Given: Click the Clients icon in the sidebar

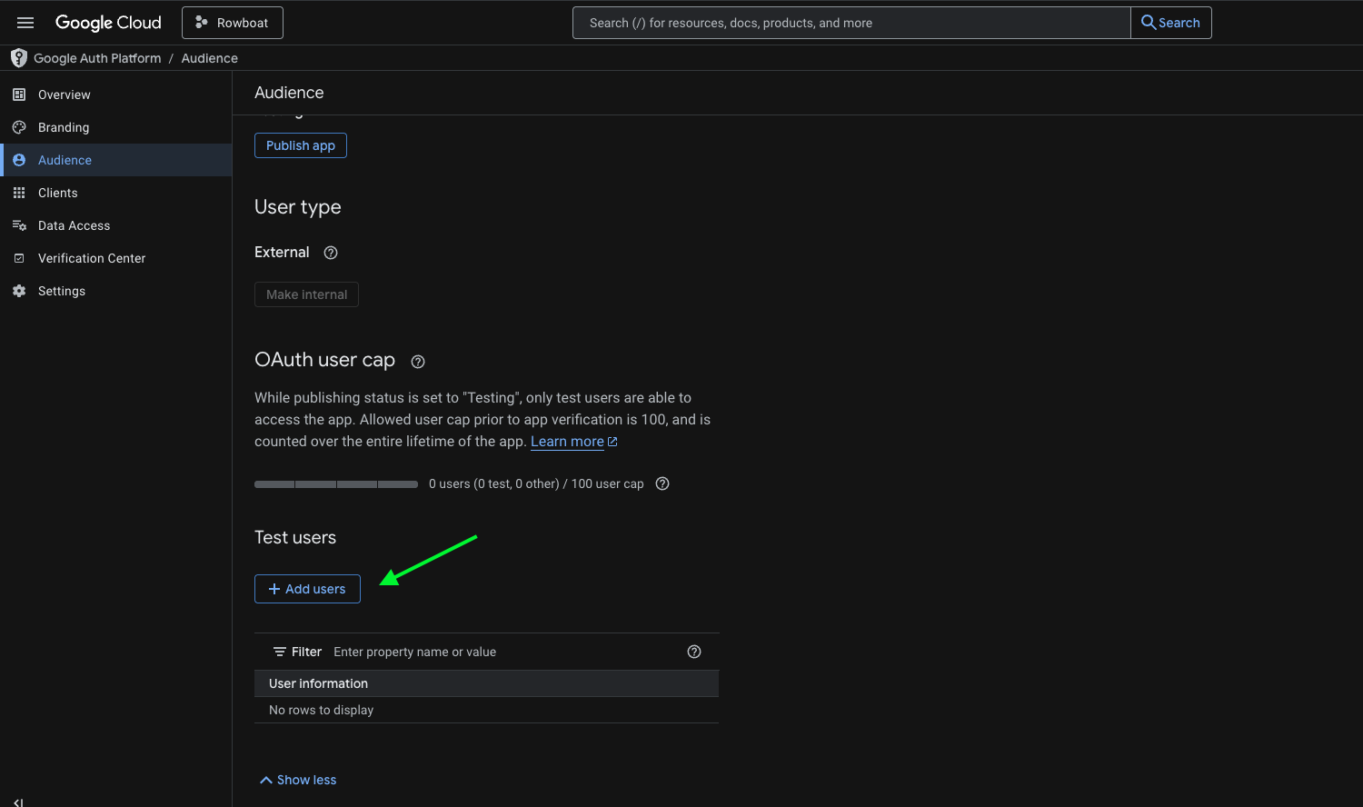Looking at the screenshot, I should click(19, 192).
